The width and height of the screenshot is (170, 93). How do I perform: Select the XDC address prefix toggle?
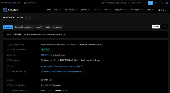tap(150, 3)
